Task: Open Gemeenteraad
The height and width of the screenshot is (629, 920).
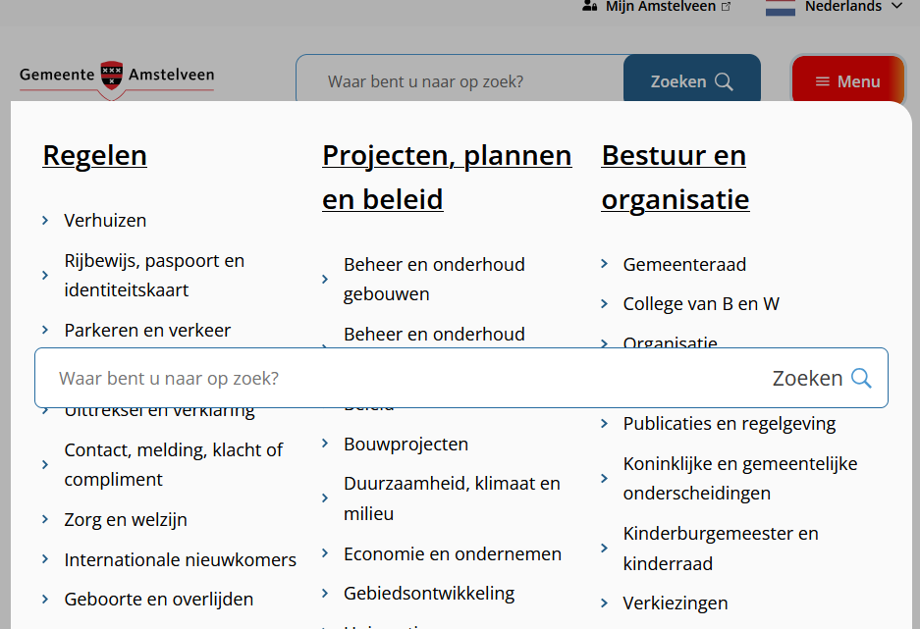Action: pyautogui.click(x=684, y=264)
